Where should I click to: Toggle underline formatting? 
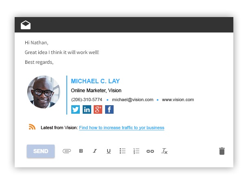108,151
